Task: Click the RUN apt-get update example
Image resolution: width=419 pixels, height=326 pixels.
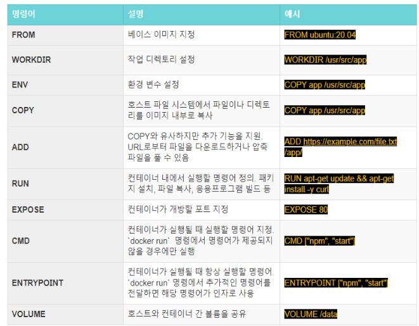Action: 339,184
